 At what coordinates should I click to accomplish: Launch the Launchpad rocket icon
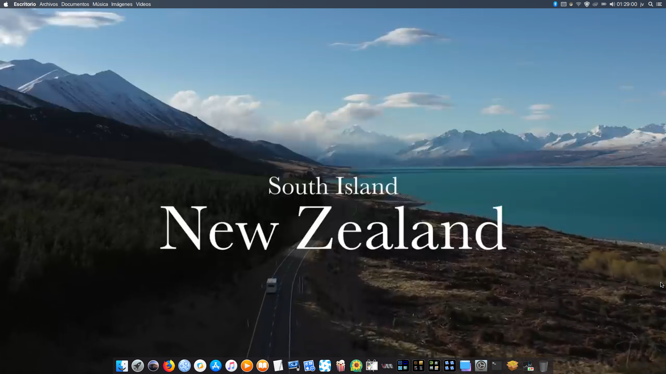(x=138, y=366)
